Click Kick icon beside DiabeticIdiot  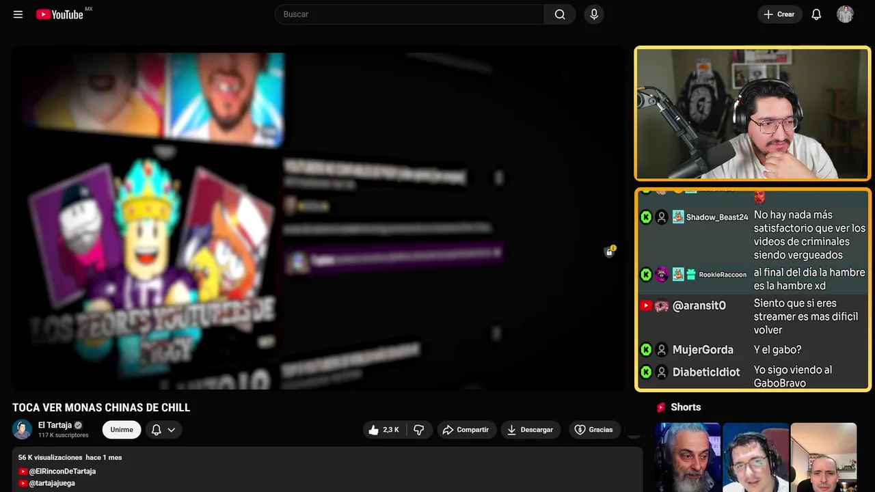coord(646,372)
